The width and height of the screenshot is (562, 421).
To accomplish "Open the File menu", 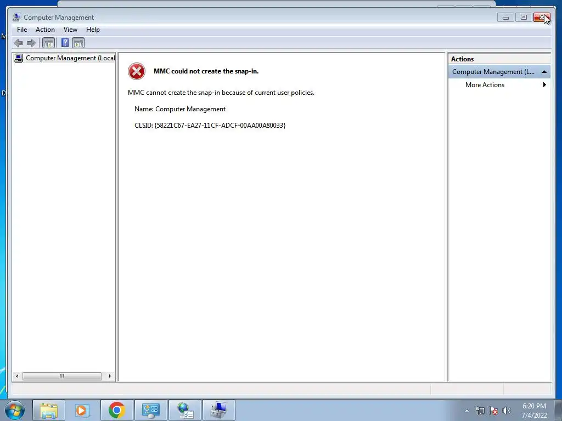I will pyautogui.click(x=22, y=30).
